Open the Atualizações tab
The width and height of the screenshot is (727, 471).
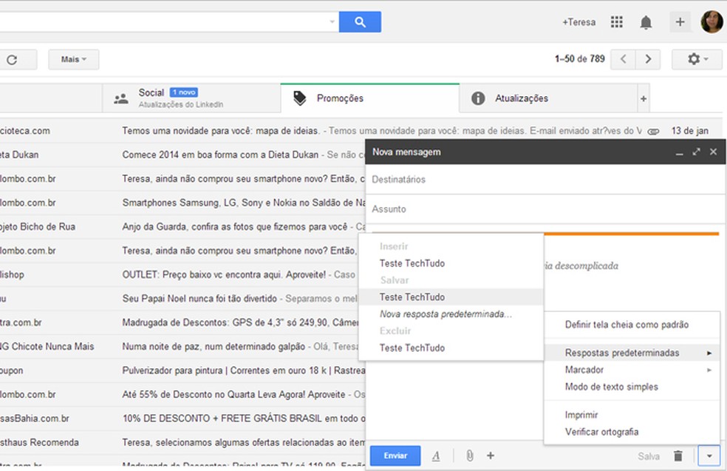pos(522,98)
